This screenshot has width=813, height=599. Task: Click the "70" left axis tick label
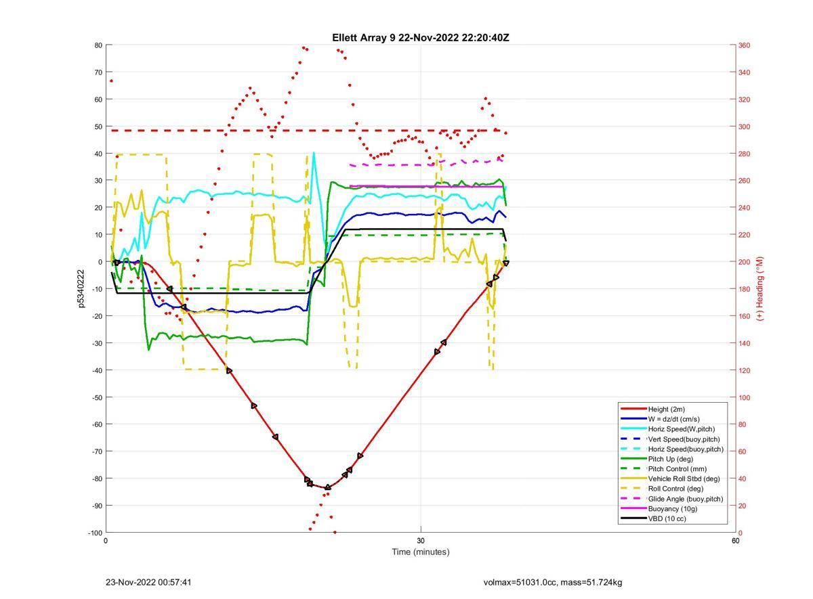[x=98, y=72]
